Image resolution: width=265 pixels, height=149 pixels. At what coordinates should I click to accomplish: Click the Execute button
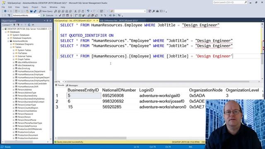pos(48,15)
